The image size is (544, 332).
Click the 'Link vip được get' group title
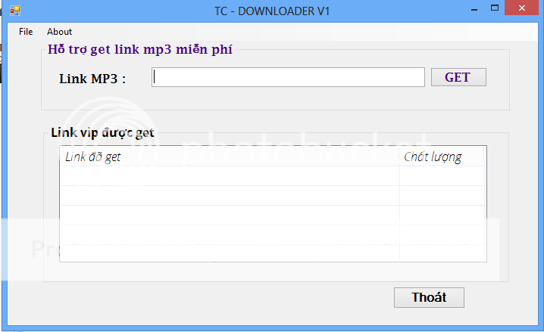click(102, 132)
